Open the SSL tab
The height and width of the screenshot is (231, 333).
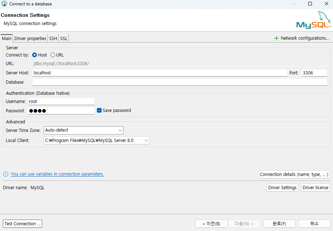(64, 38)
